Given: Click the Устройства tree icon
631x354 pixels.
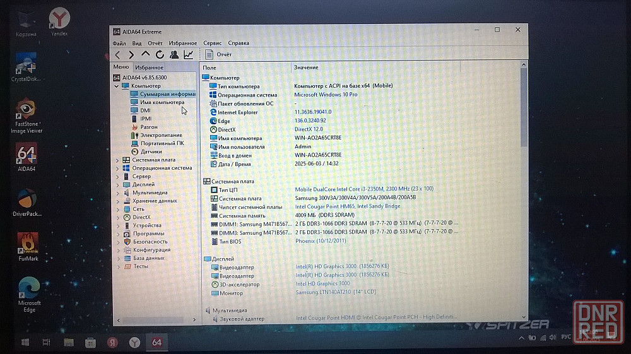Looking at the screenshot, I should click(127, 226).
